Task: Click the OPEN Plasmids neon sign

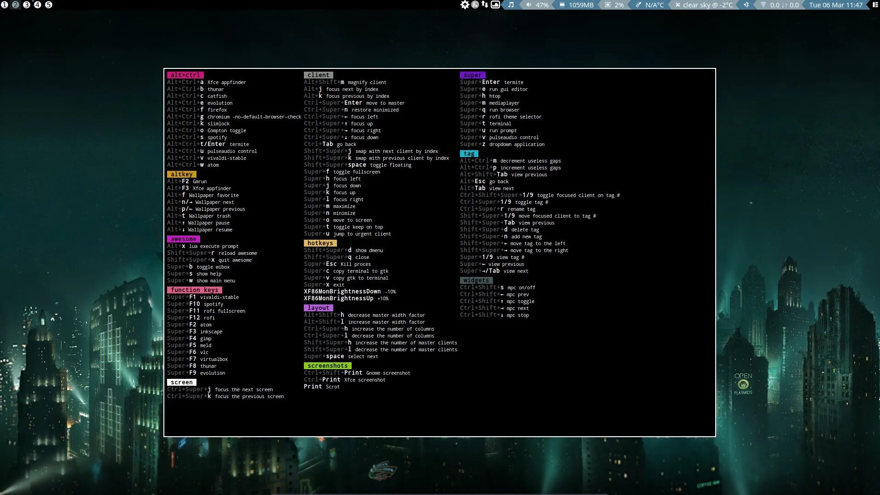Action: click(743, 384)
